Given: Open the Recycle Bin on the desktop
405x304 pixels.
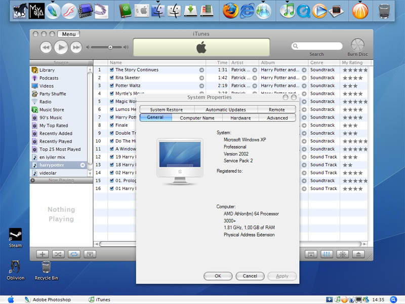Looking at the screenshot, I should 46,271.
